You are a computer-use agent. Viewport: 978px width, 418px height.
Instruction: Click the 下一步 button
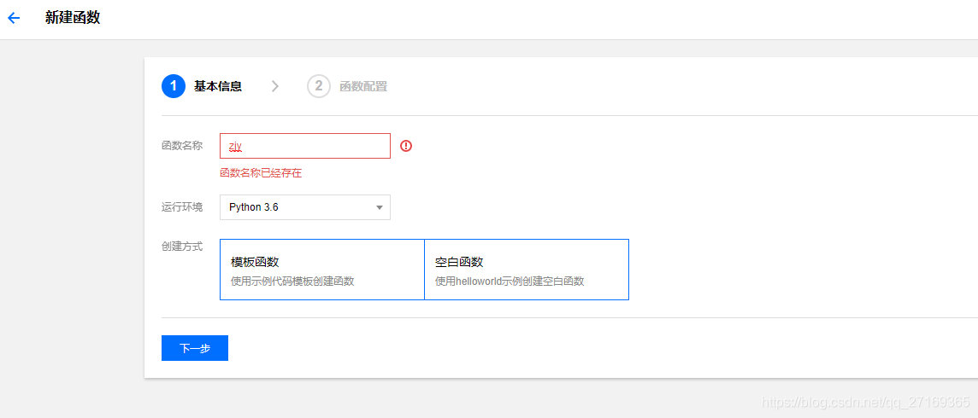click(195, 348)
